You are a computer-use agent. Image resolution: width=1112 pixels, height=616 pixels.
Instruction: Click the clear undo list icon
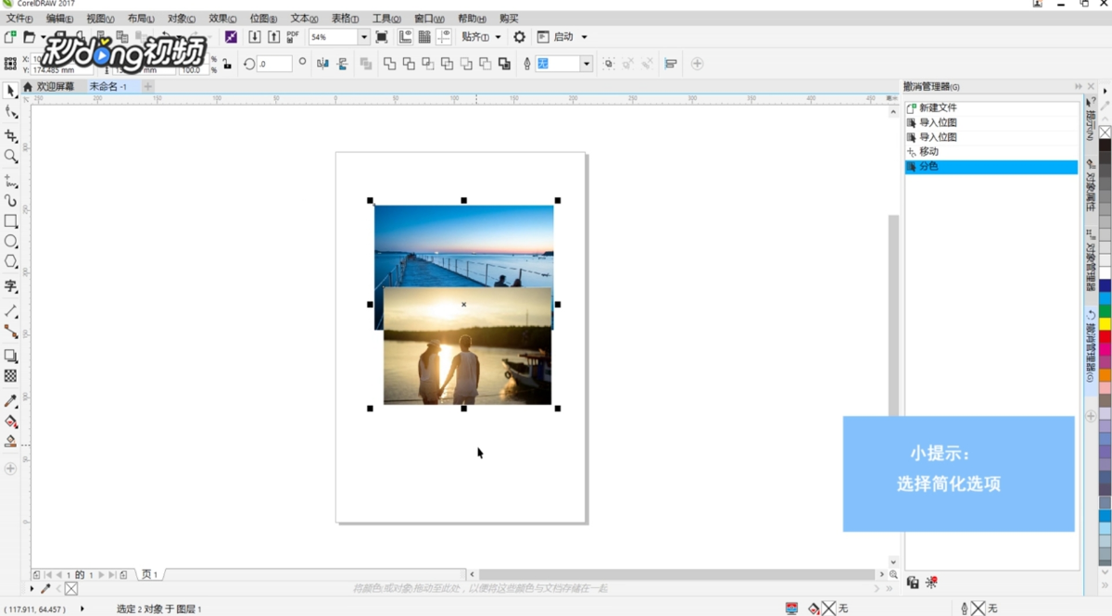pyautogui.click(x=931, y=583)
